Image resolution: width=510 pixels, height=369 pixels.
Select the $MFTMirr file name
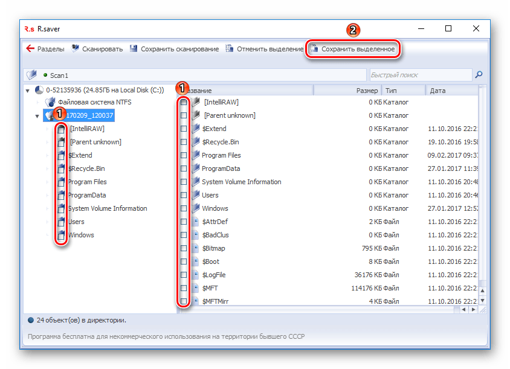[215, 301]
